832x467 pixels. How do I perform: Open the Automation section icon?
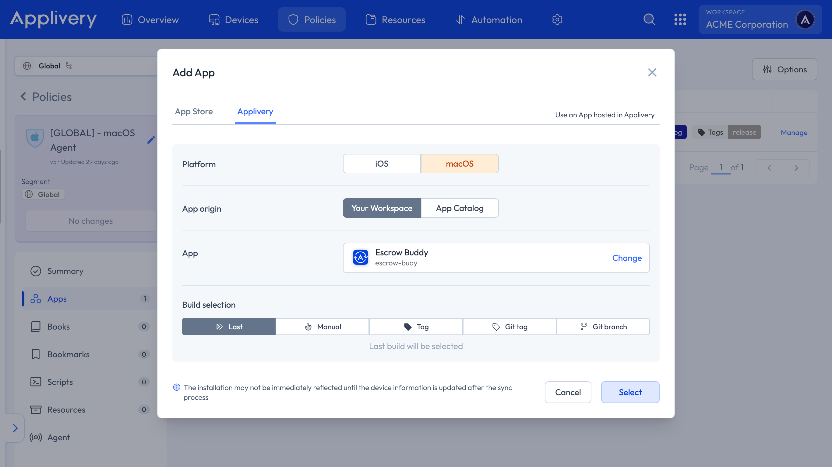[x=461, y=19]
